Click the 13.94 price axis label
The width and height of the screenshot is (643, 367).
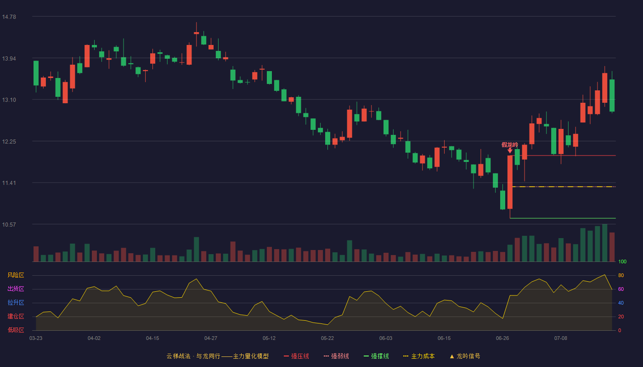pos(9,58)
